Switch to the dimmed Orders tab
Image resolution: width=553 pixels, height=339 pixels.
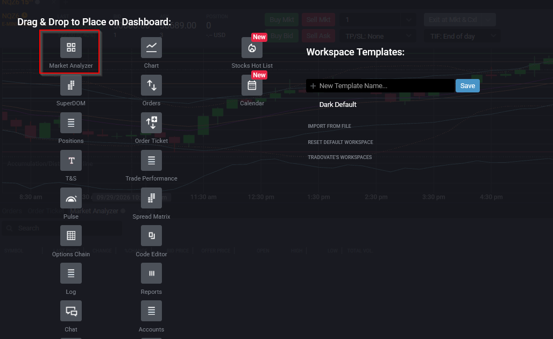coord(12,211)
